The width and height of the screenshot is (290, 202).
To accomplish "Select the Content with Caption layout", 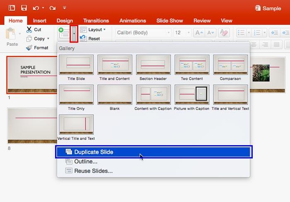I will 153,98.
